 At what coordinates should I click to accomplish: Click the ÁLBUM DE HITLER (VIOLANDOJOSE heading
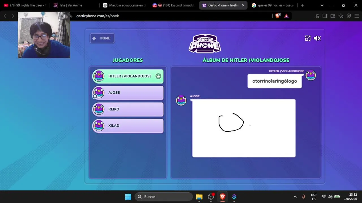pos(246,60)
